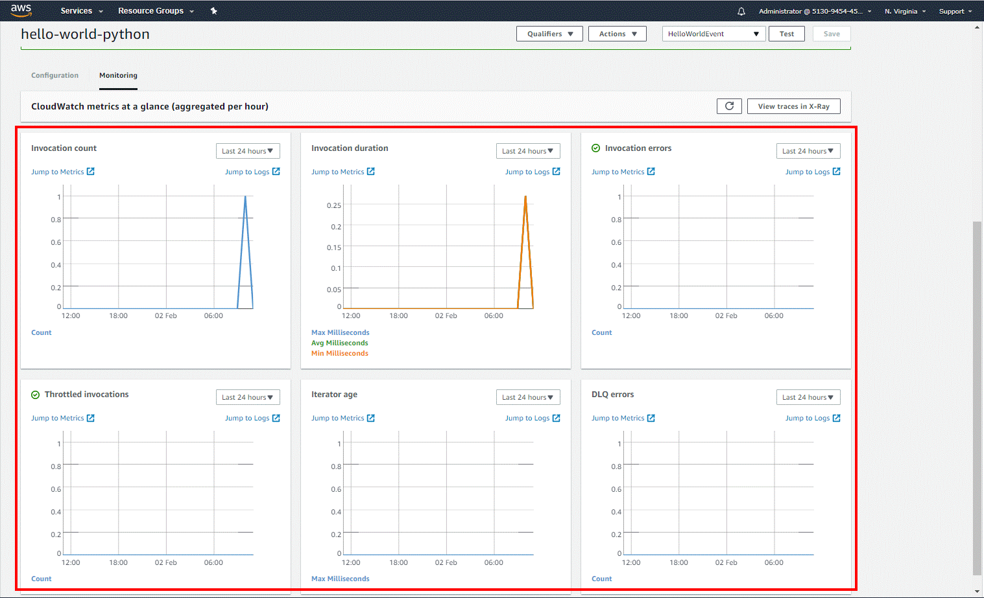Click external-link icon beside Invocation errors Jump to Metrics
The height and width of the screenshot is (598, 984).
651,172
